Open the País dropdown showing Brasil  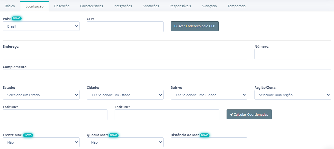(x=41, y=26)
